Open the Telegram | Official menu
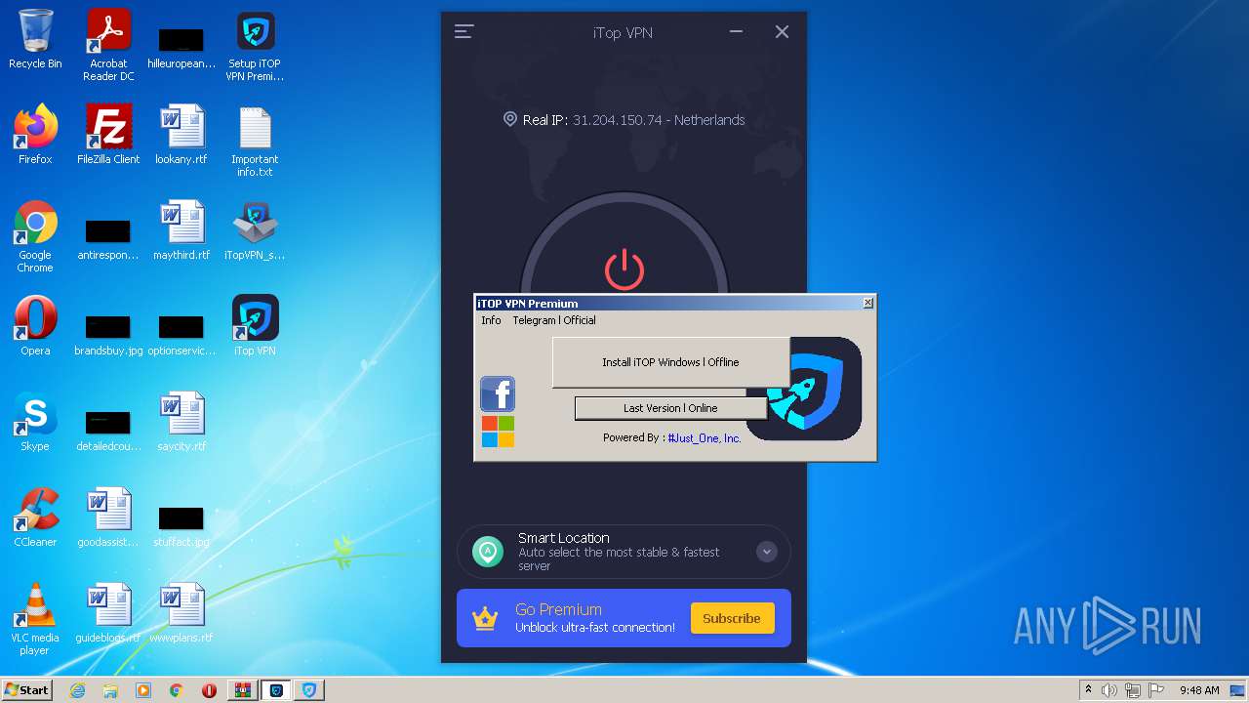This screenshot has width=1249, height=703. pos(554,320)
